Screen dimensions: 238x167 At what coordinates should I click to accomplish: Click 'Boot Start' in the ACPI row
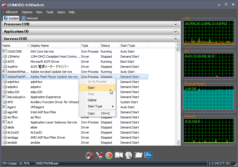[x=127, y=62]
